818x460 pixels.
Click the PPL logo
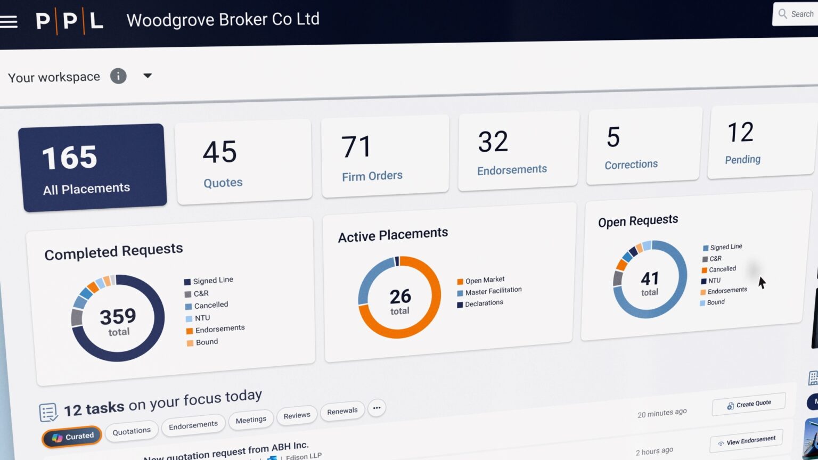pos(69,21)
